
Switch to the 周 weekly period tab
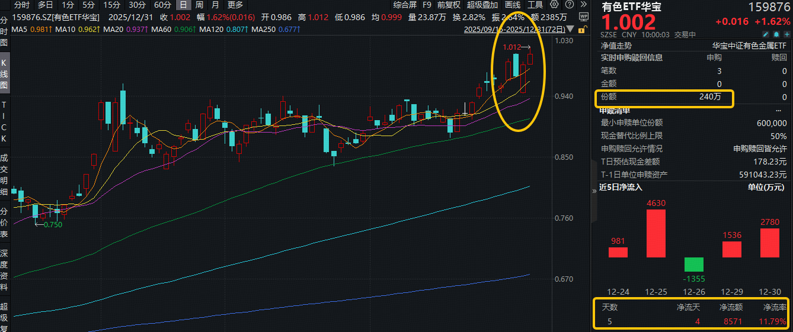[x=199, y=5]
